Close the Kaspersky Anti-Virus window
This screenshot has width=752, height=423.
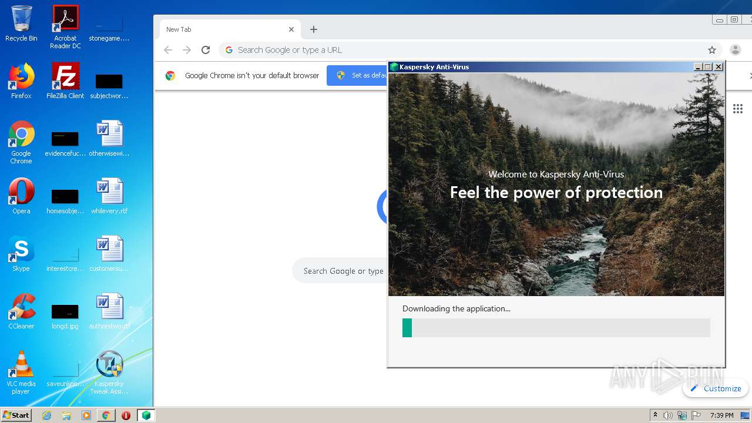[719, 67]
